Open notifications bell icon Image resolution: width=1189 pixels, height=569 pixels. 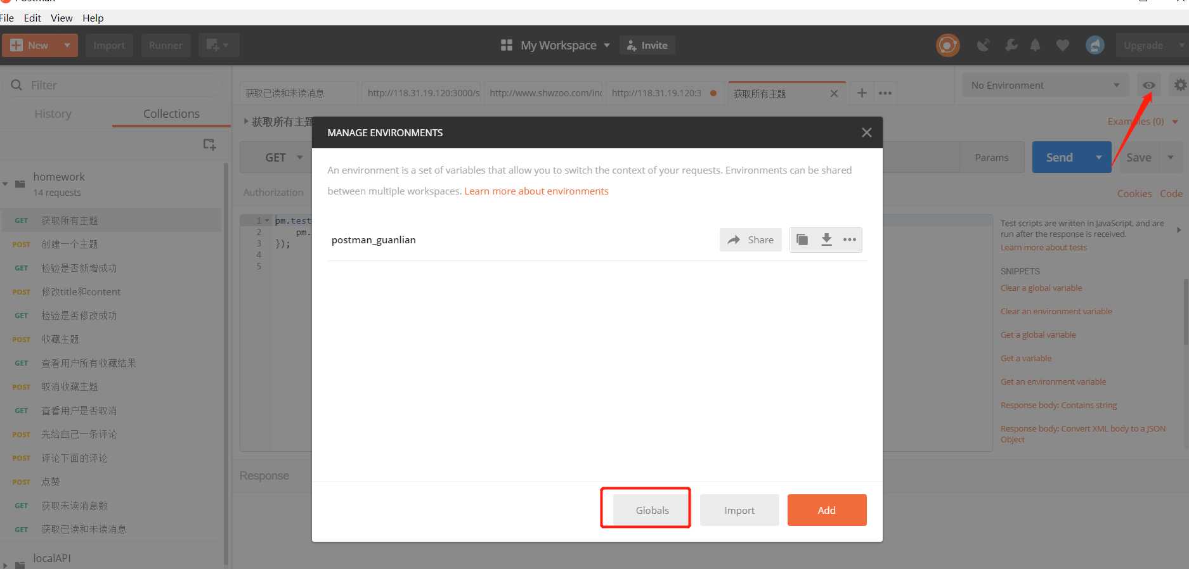pos(1035,45)
